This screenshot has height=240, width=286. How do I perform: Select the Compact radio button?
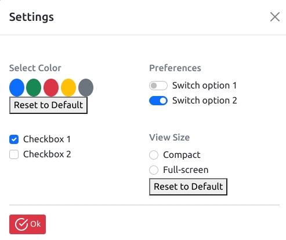coord(154,155)
